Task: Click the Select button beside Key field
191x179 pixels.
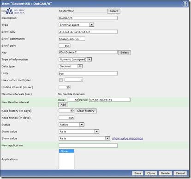Action: click(x=125, y=53)
